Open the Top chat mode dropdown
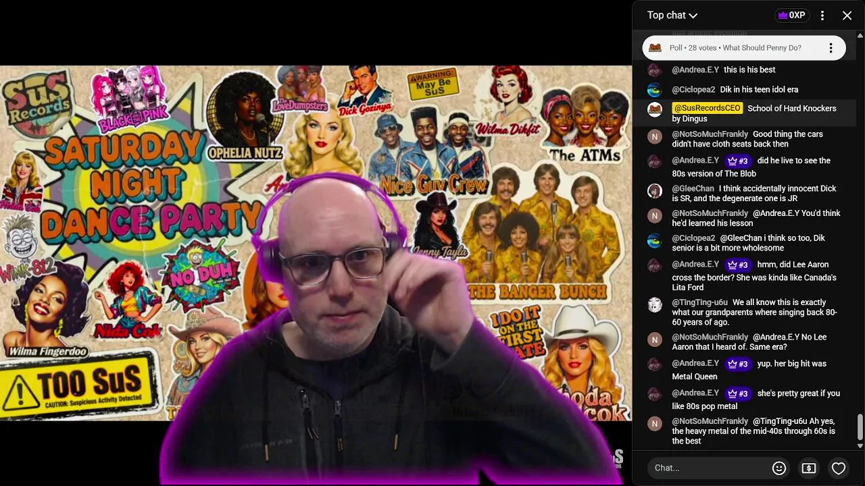The width and height of the screenshot is (865, 486). pyautogui.click(x=672, y=15)
